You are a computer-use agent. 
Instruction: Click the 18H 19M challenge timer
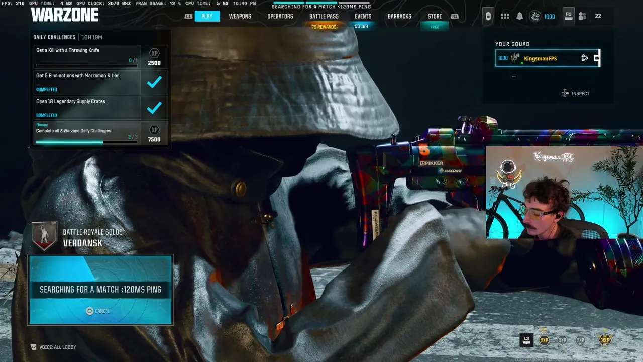(91, 37)
